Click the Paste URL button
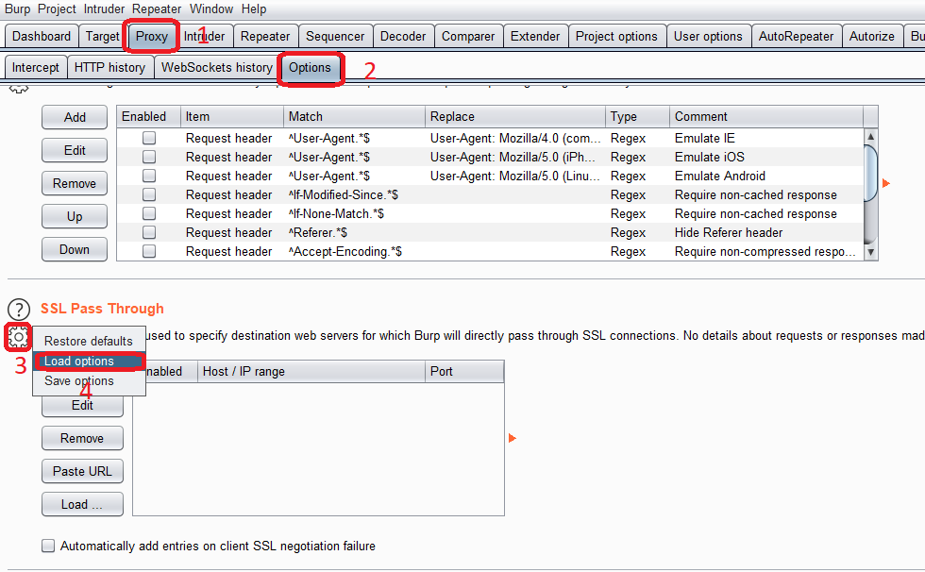Image resolution: width=925 pixels, height=572 pixels. coord(82,472)
